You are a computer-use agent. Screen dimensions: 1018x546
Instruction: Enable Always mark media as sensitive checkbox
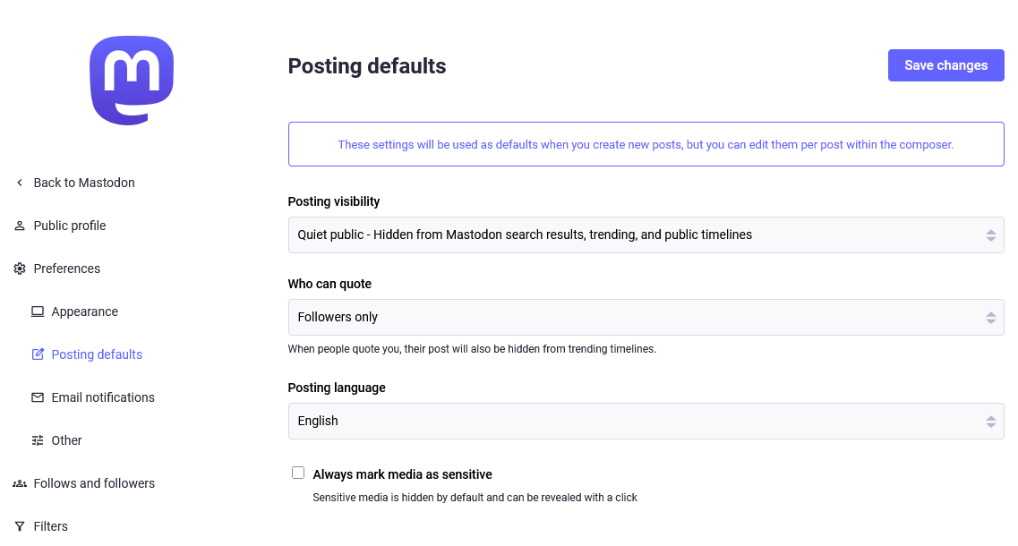(298, 473)
